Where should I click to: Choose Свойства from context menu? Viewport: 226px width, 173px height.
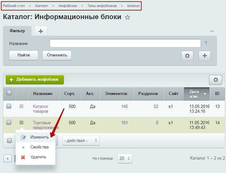click(35, 147)
